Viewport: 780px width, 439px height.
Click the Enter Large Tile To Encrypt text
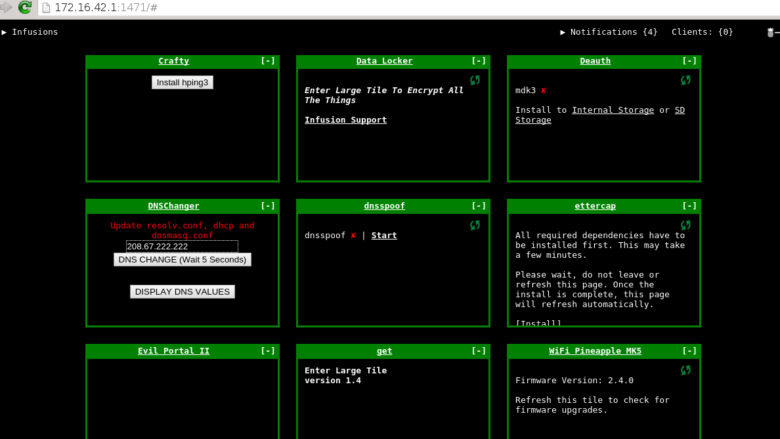coord(384,95)
